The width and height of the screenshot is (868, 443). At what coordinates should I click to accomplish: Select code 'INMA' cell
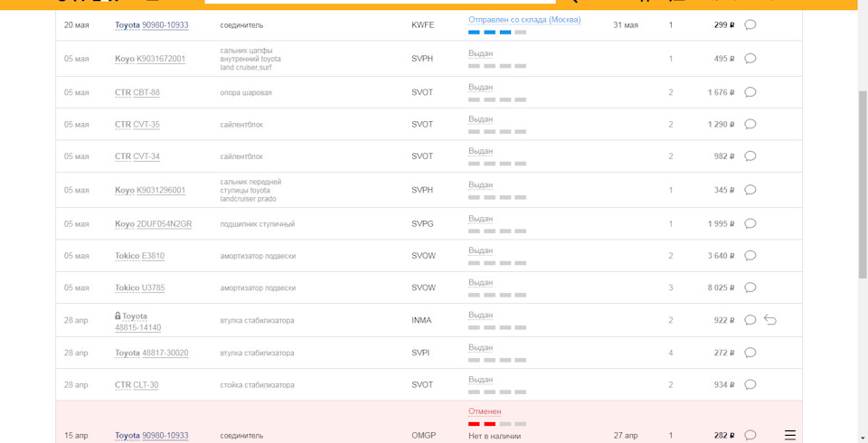[421, 320]
